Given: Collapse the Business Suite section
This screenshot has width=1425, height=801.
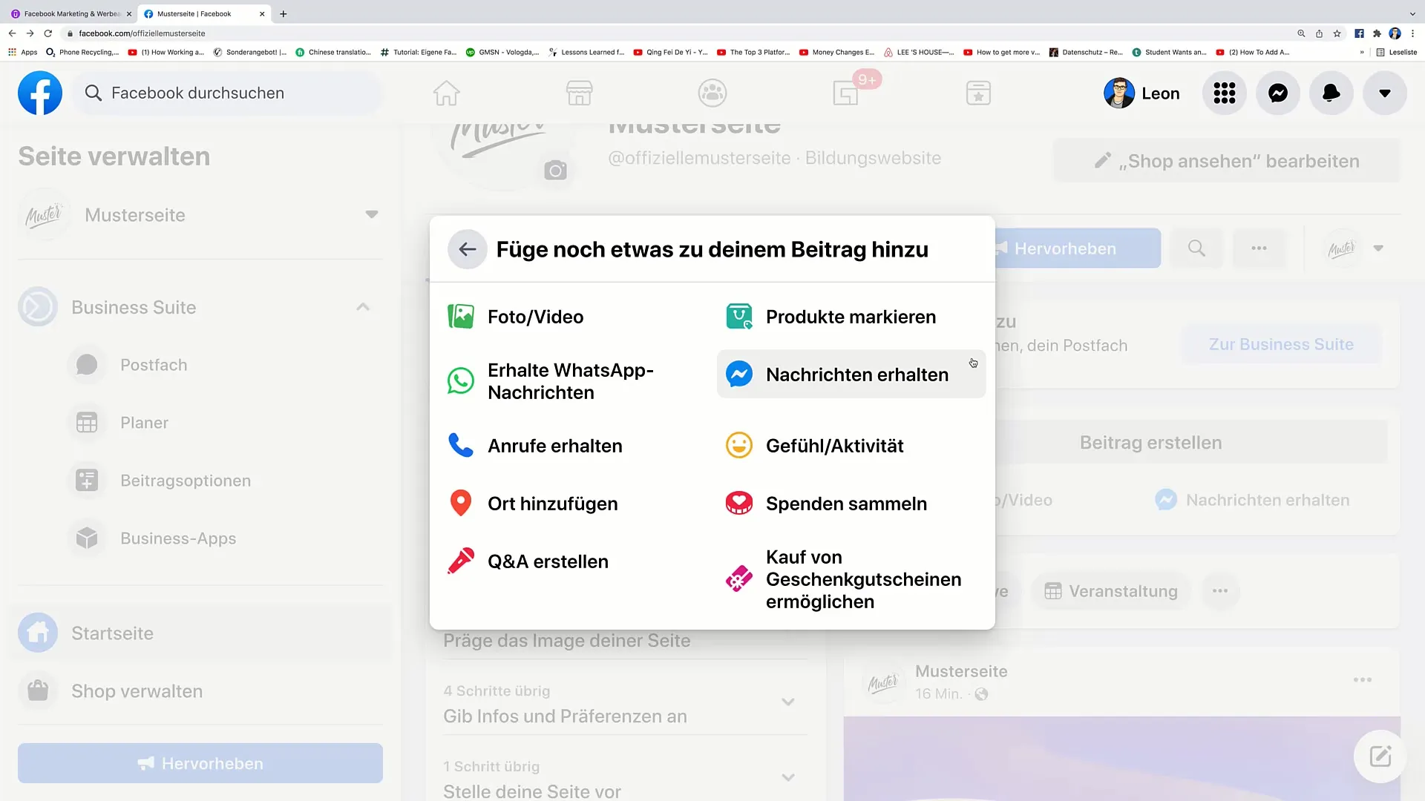Looking at the screenshot, I should [363, 307].
